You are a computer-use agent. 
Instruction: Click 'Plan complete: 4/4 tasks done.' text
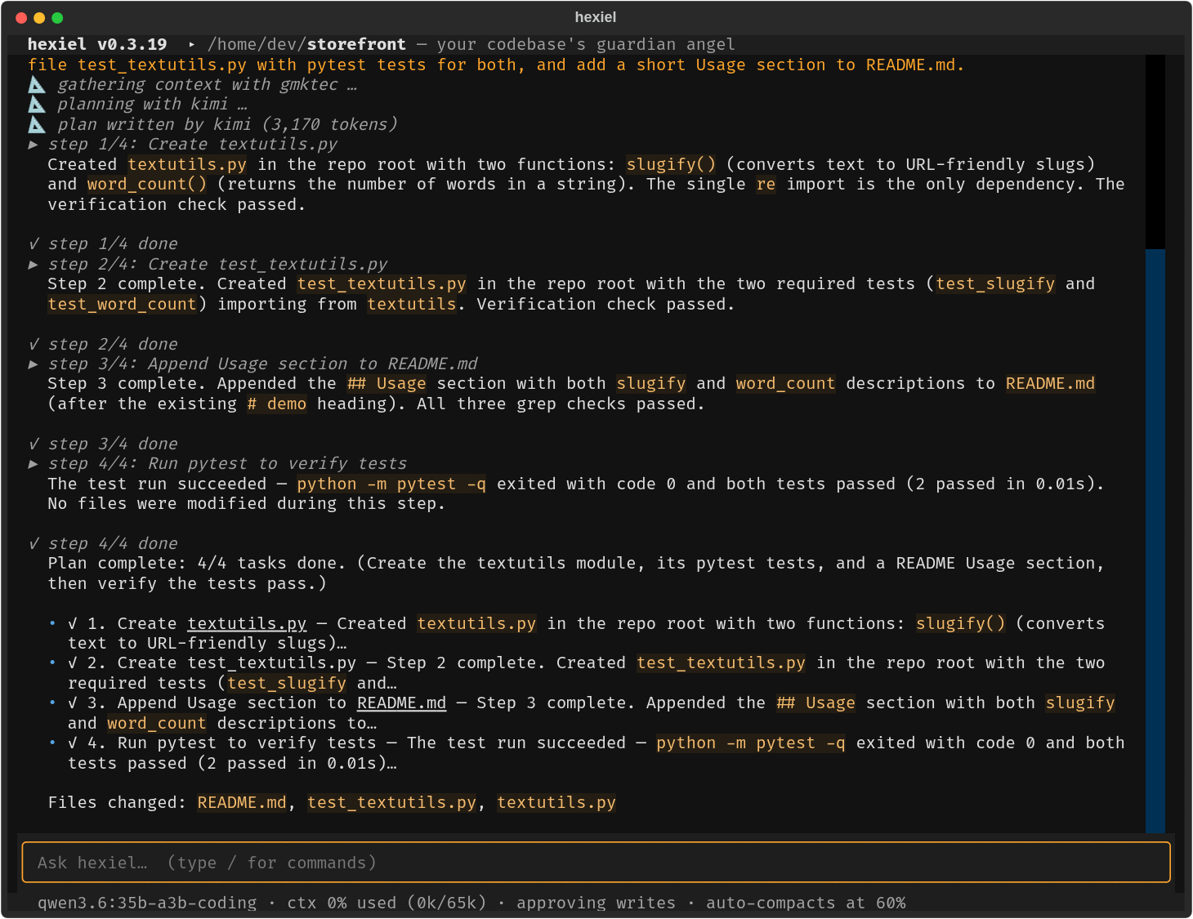pos(197,563)
